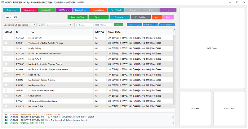The image size is (248, 129).
Task: Click the green Search button
Action: click(118, 25)
